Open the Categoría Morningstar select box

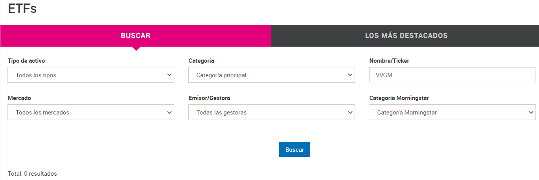click(x=452, y=112)
